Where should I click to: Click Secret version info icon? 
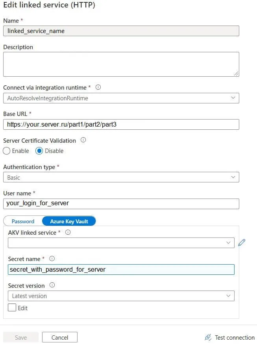point(52,285)
